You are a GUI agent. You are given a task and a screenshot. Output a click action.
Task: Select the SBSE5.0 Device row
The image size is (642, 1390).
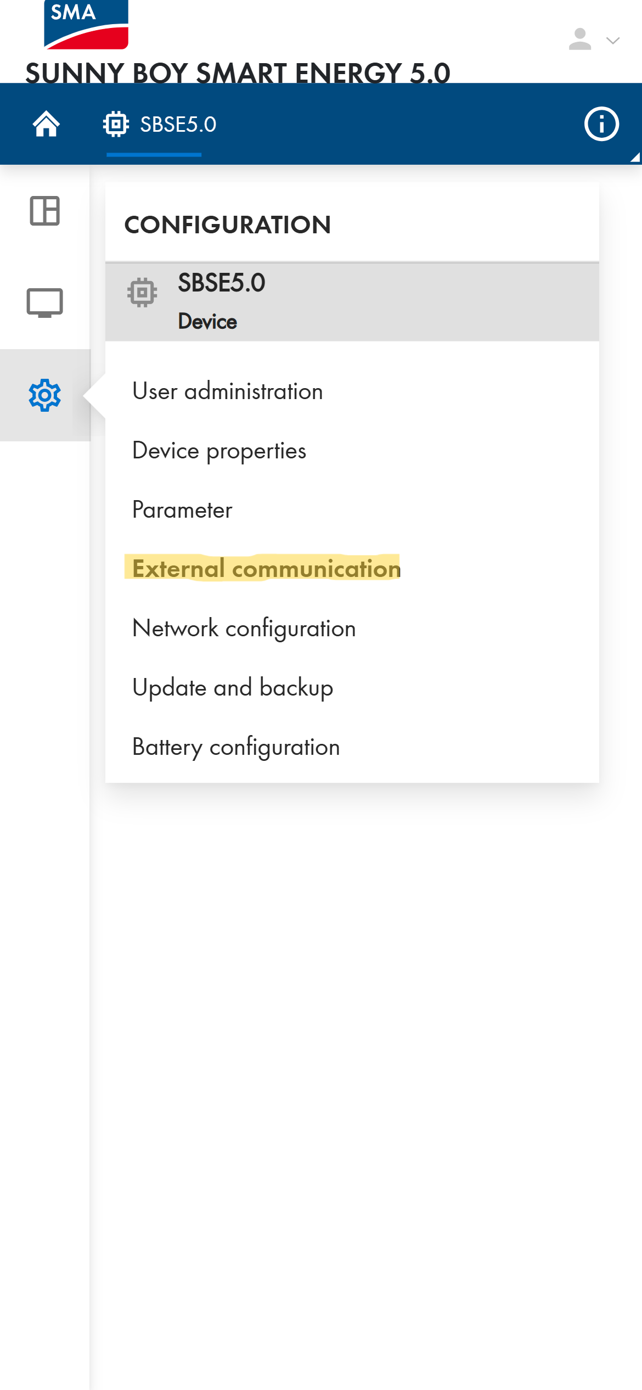coord(351,302)
